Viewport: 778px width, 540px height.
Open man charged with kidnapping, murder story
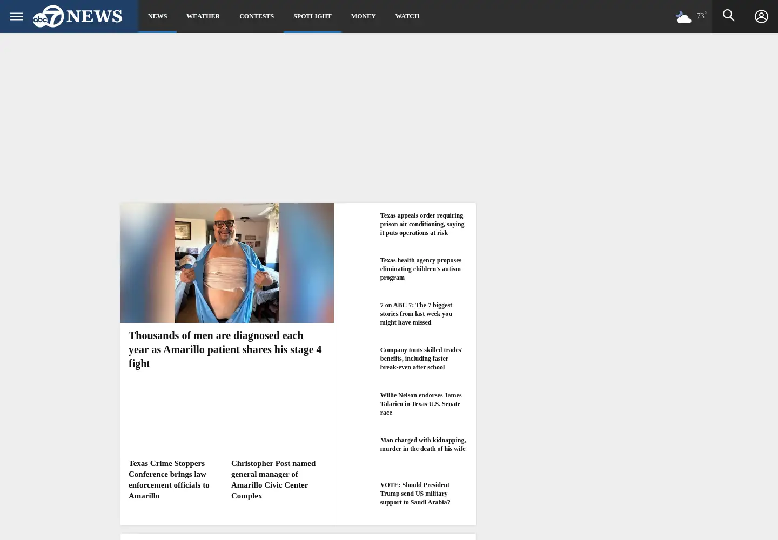(423, 444)
